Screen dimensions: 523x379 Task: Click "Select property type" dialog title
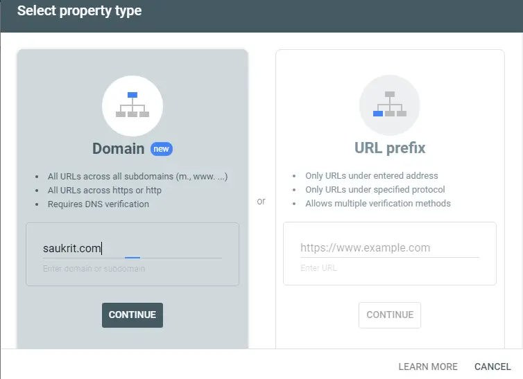coord(79,10)
